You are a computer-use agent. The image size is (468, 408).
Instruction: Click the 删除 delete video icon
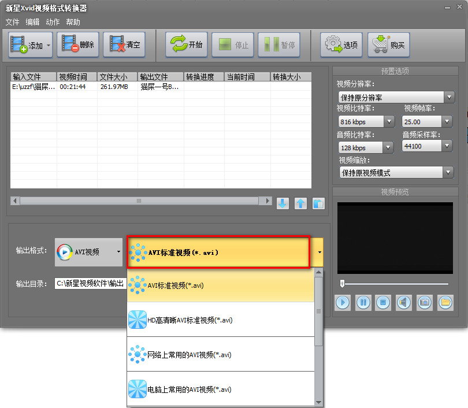click(x=70, y=43)
